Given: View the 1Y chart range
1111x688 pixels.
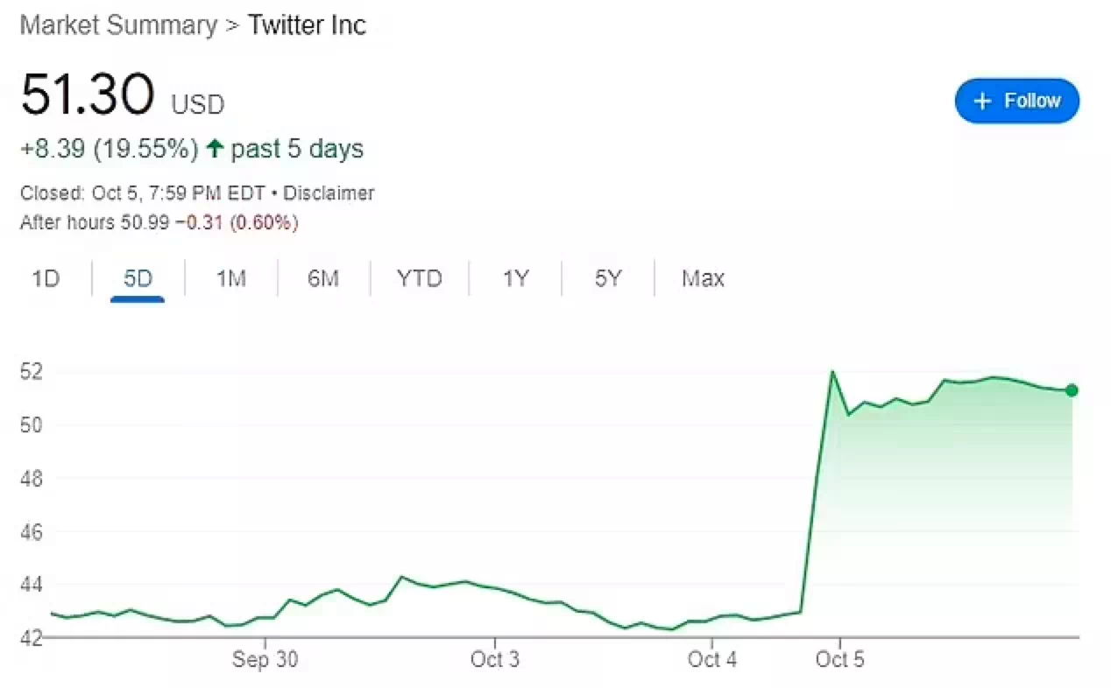Looking at the screenshot, I should [515, 279].
